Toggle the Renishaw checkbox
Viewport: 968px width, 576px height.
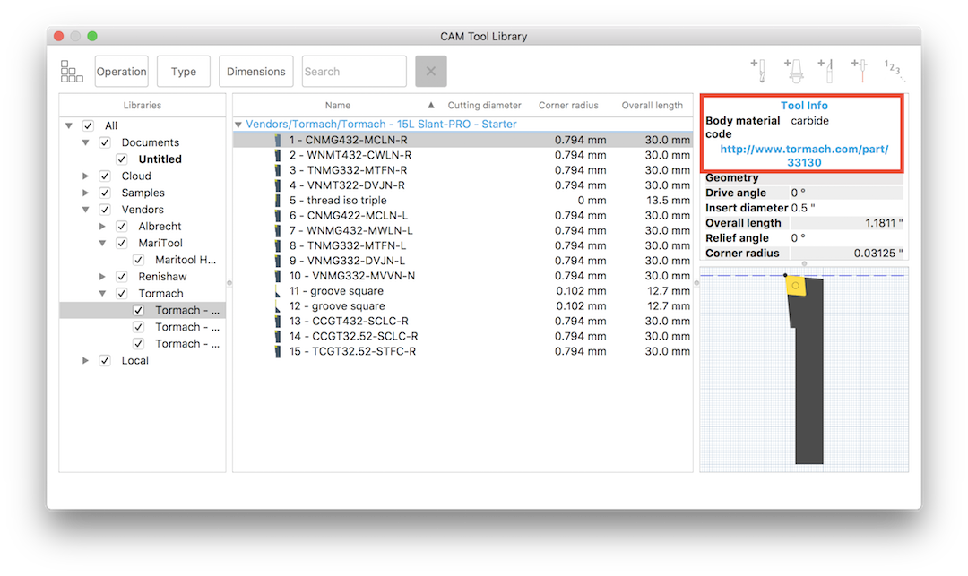click(x=122, y=277)
